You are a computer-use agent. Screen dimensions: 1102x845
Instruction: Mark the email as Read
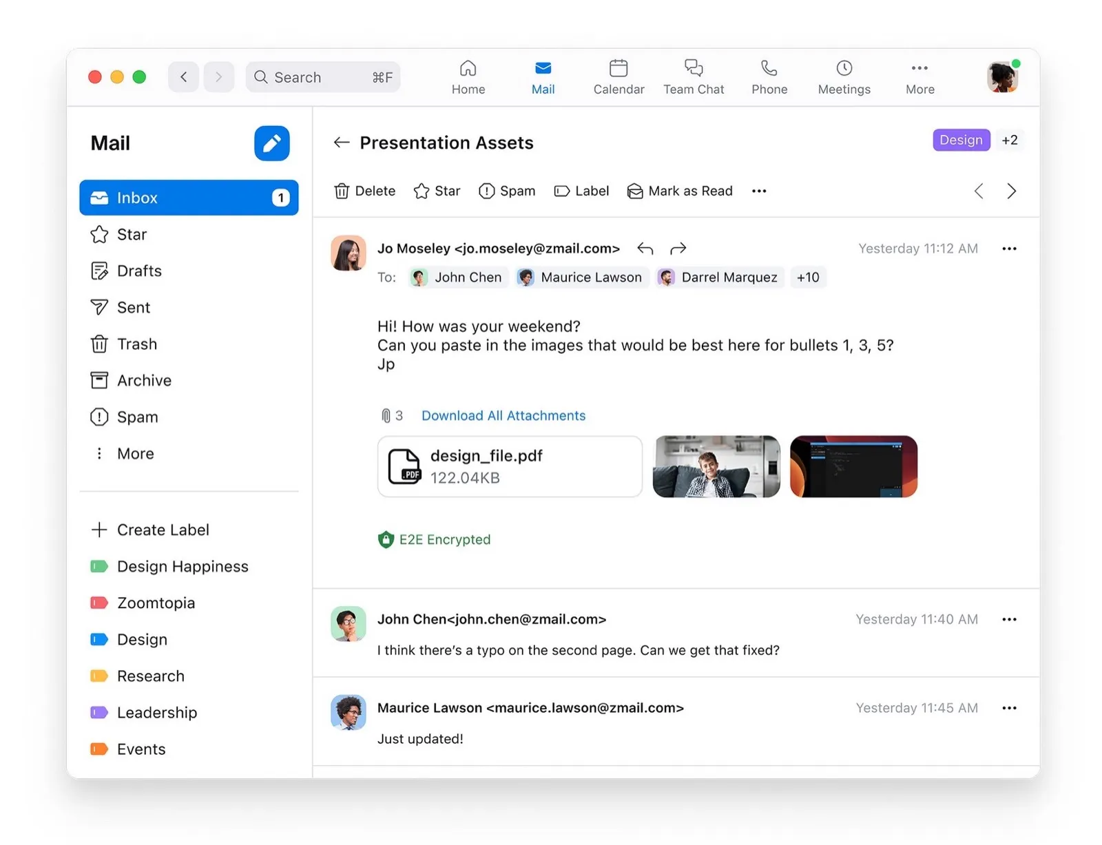point(679,191)
